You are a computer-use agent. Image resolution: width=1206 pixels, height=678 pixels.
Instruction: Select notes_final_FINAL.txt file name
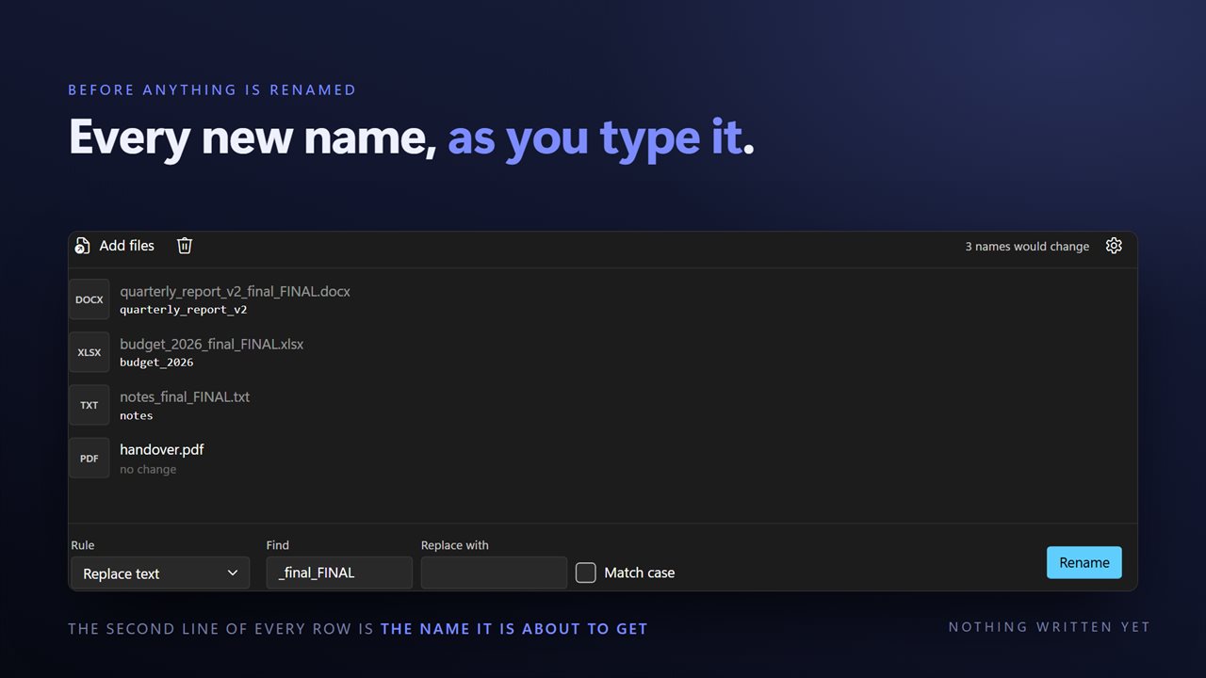[185, 397]
